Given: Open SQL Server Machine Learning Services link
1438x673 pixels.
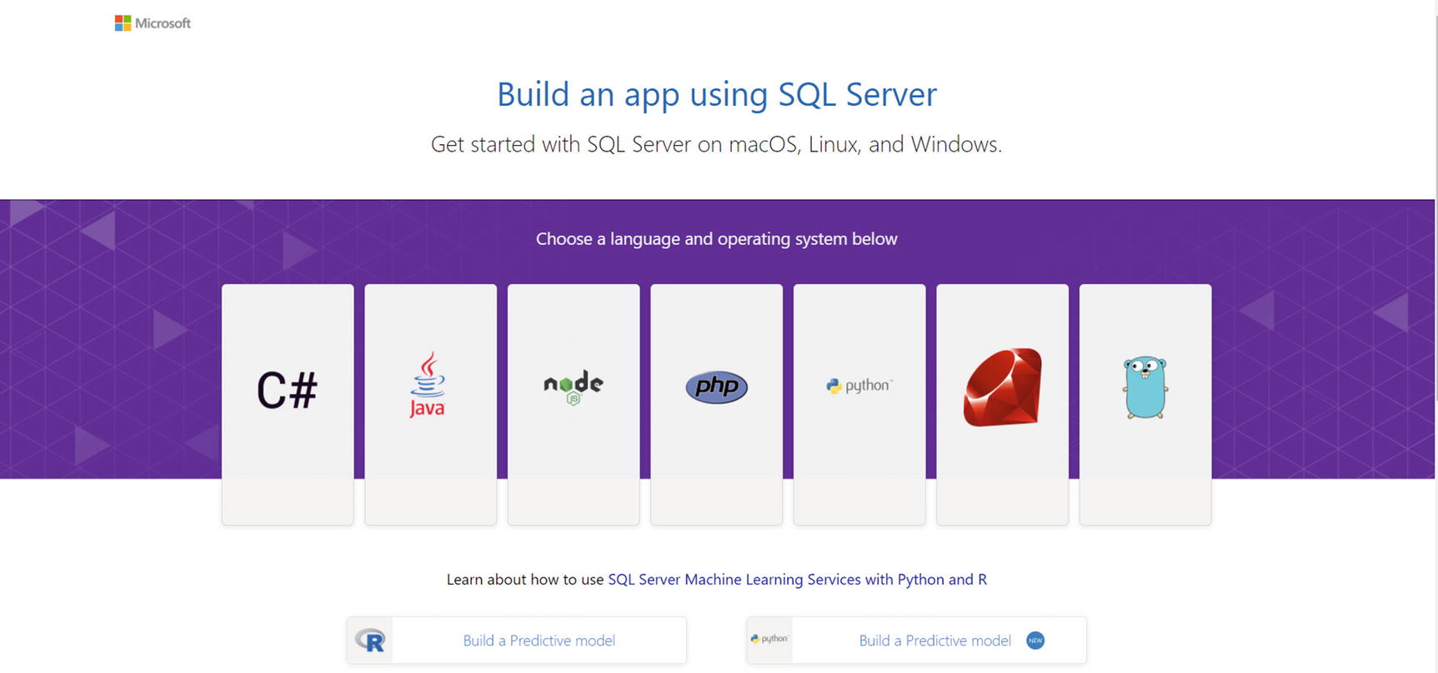Looking at the screenshot, I should (797, 580).
